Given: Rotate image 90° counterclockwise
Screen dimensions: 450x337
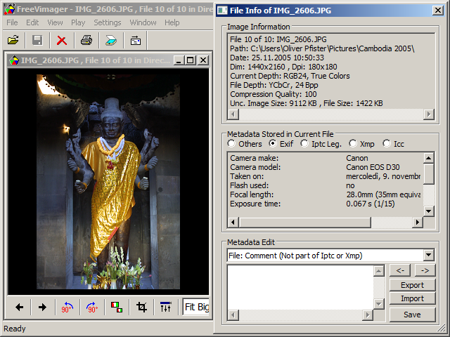Looking at the screenshot, I should pyautogui.click(x=67, y=307).
